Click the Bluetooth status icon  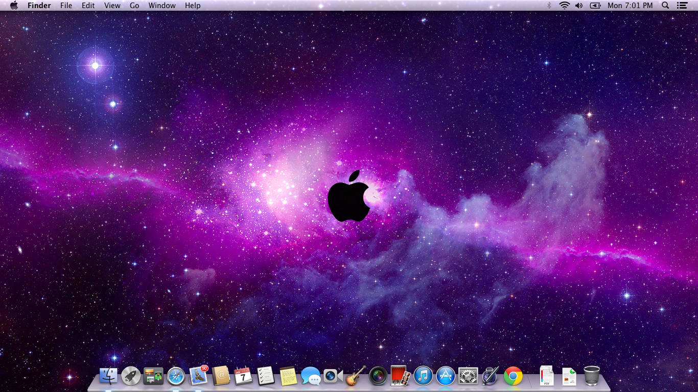(549, 6)
